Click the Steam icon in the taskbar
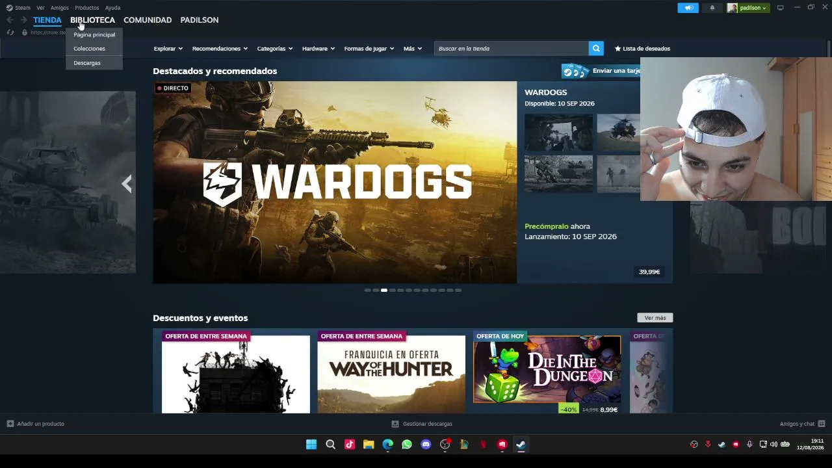This screenshot has width=832, height=468. click(x=521, y=445)
